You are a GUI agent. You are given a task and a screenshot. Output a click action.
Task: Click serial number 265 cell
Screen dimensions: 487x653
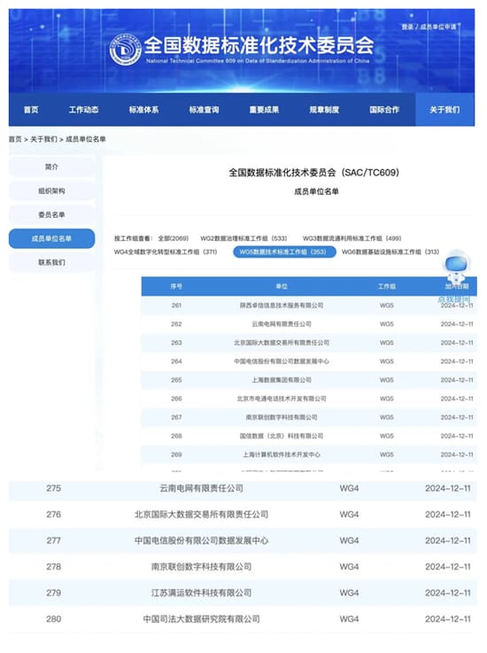(x=176, y=380)
